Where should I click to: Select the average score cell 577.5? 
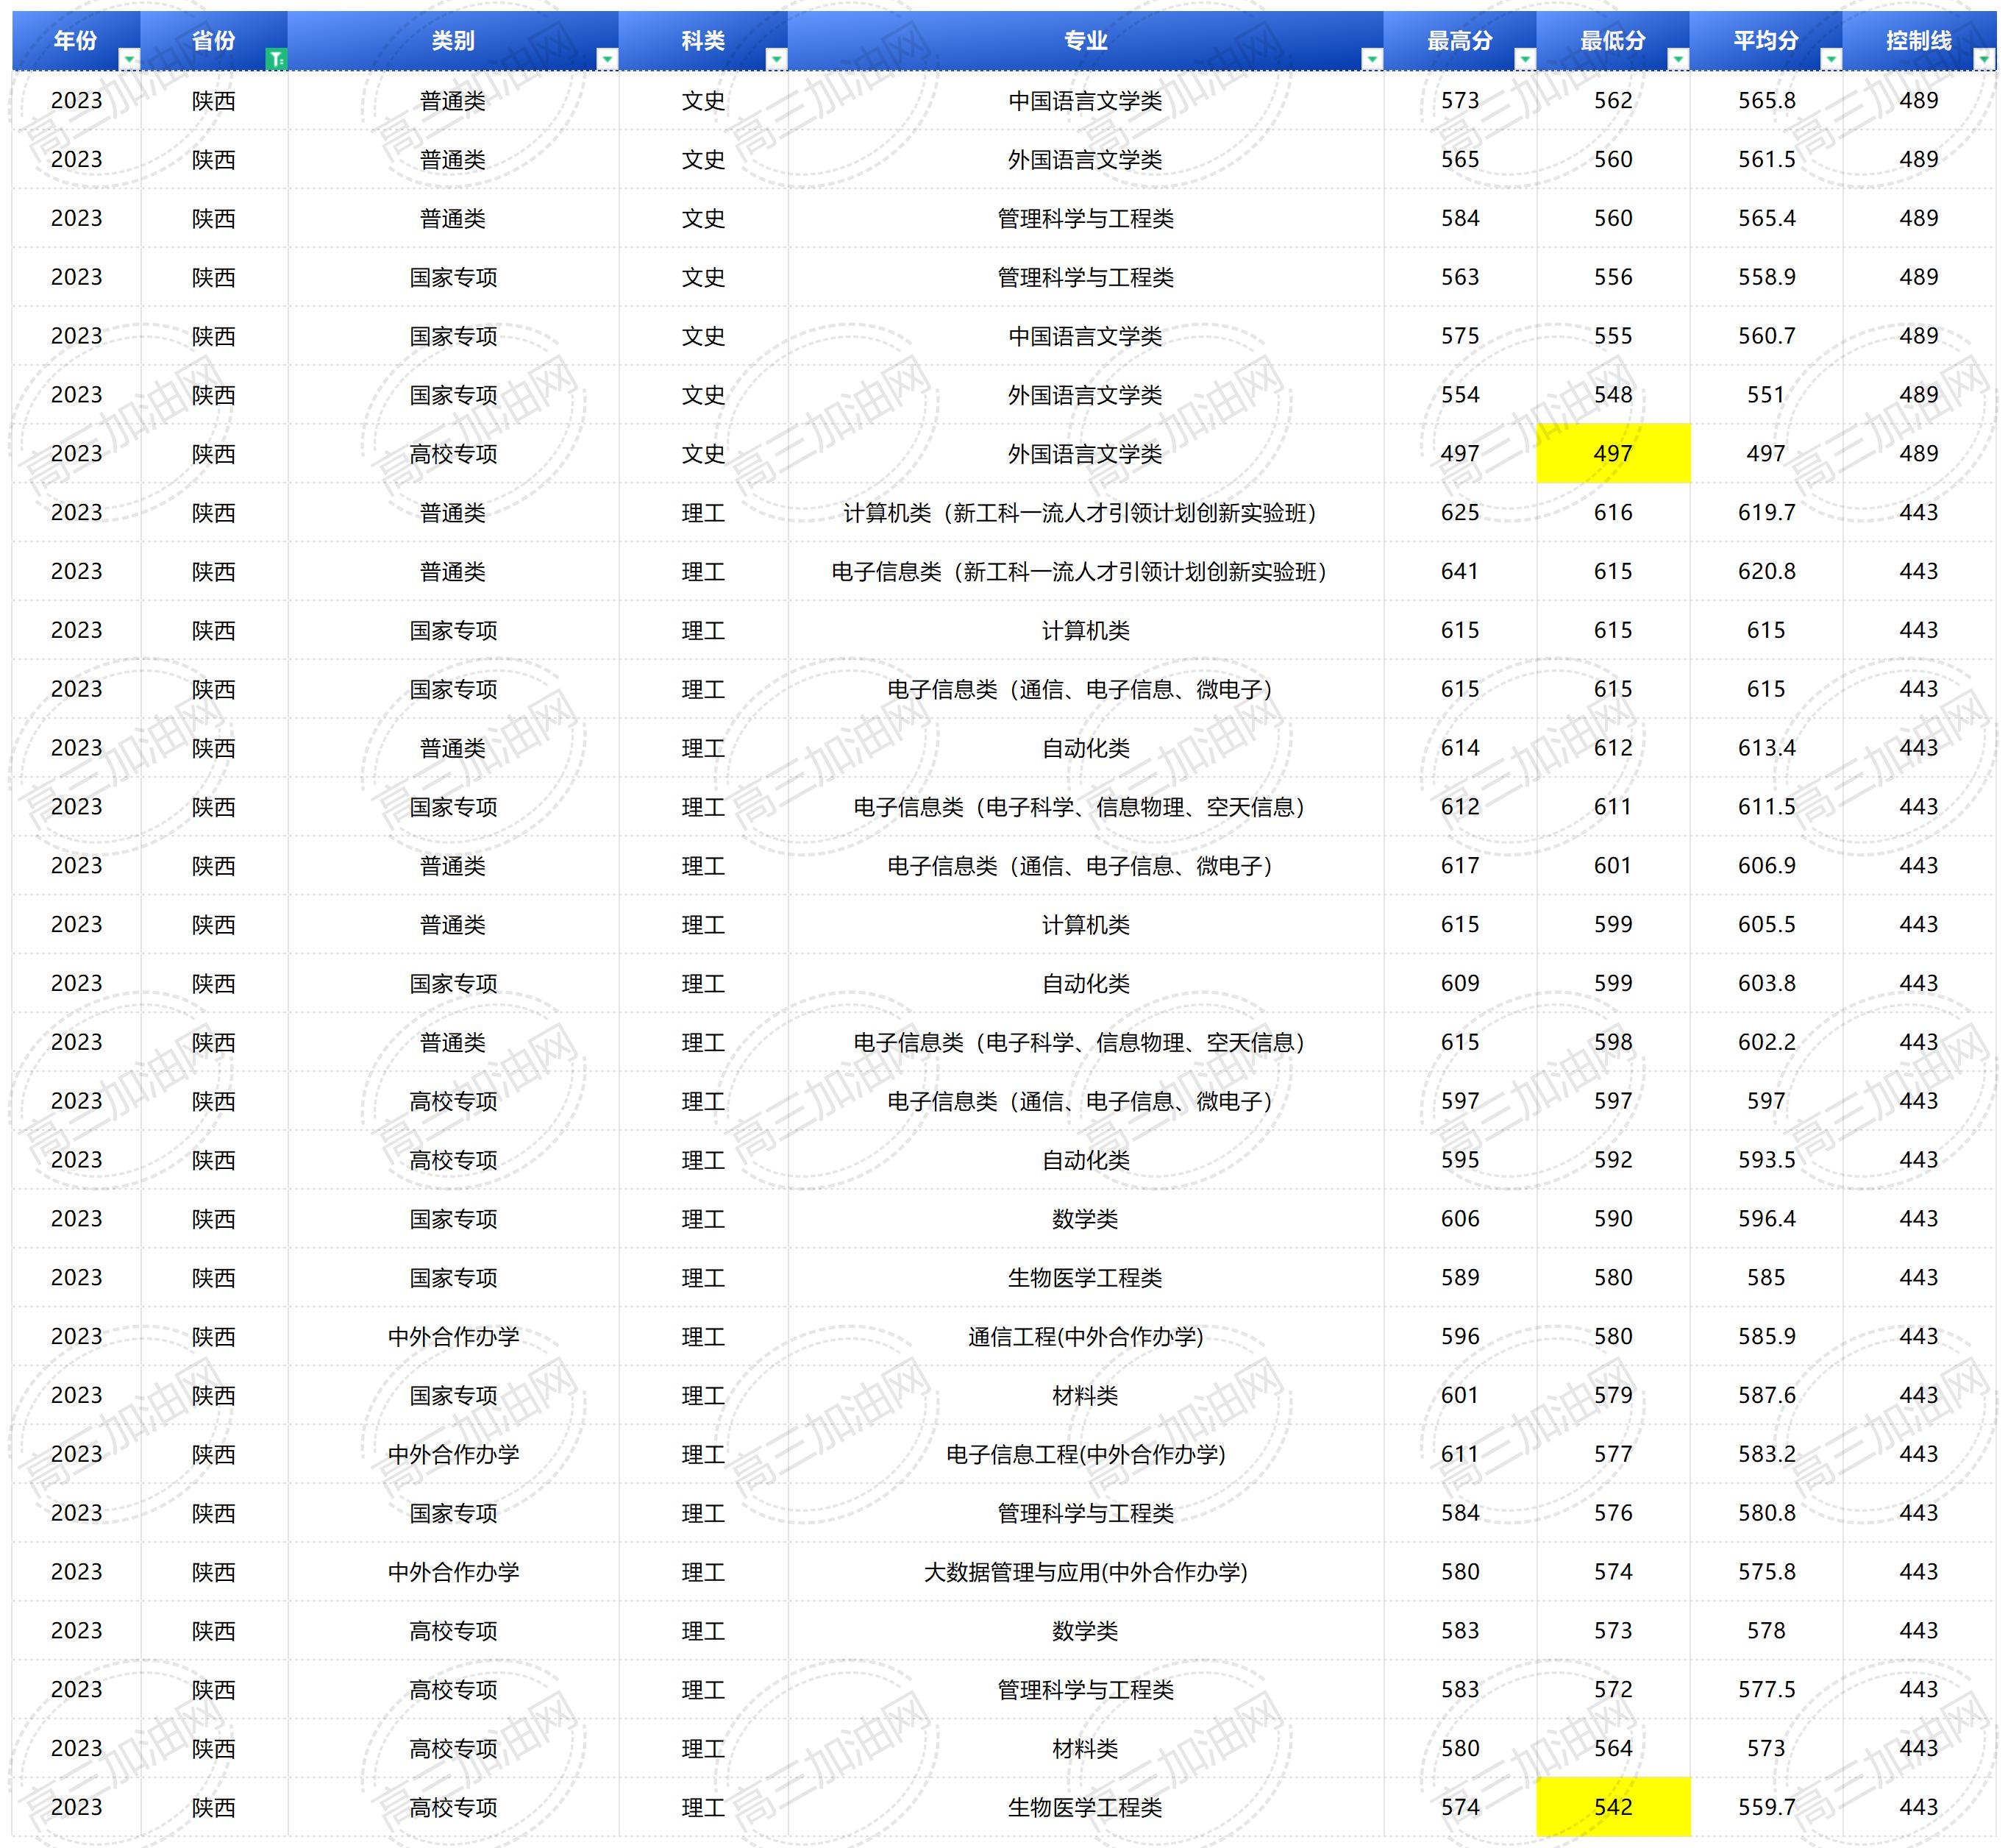(x=1766, y=1689)
